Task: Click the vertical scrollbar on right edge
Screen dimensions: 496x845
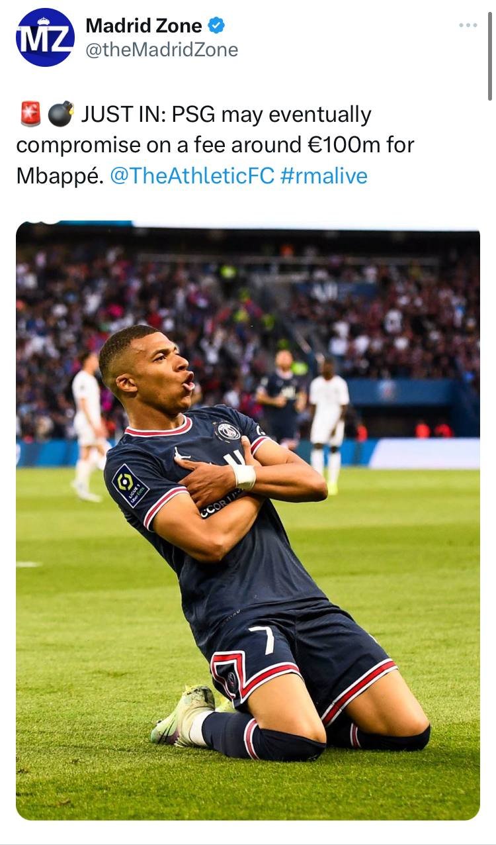Action: pos(490,56)
